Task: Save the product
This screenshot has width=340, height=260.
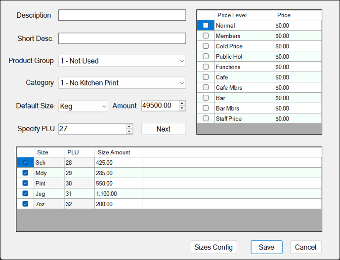Action: coord(266,247)
